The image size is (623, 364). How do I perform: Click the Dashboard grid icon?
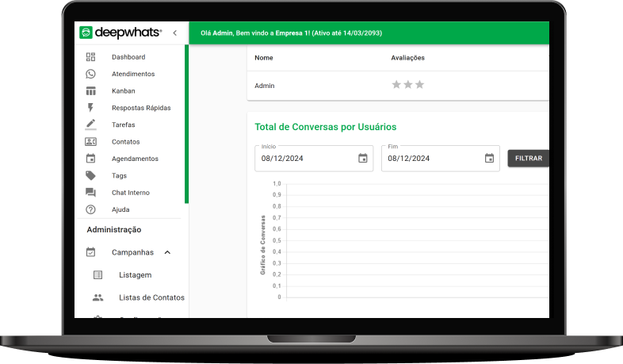pyautogui.click(x=90, y=57)
